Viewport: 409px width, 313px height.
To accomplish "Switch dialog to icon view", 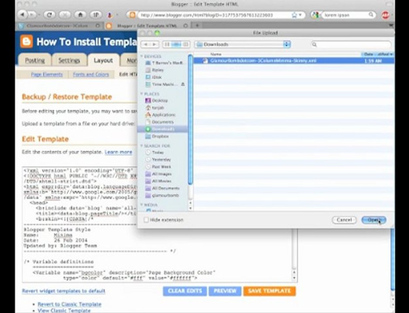I will 167,44.
